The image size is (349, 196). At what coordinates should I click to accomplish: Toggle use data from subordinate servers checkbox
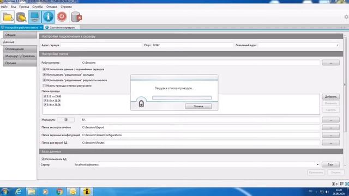coord(44,69)
